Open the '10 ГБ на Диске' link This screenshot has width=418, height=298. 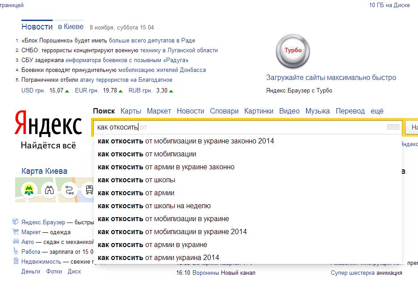coord(389,5)
